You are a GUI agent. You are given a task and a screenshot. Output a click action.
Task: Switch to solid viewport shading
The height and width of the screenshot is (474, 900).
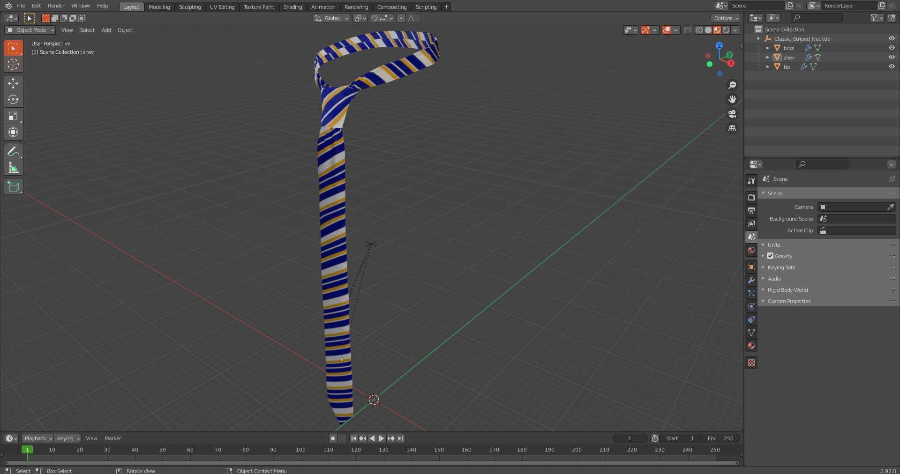pyautogui.click(x=708, y=30)
